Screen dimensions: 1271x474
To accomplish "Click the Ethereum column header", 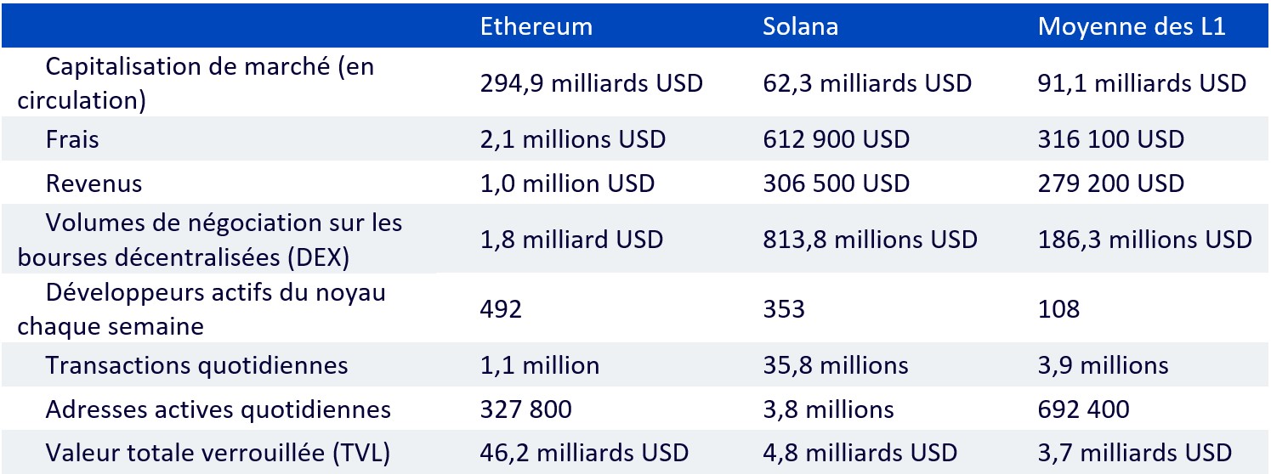I will tap(536, 26).
